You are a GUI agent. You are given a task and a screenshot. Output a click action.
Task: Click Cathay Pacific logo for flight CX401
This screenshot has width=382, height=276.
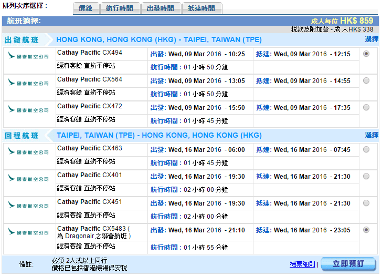(x=29, y=178)
